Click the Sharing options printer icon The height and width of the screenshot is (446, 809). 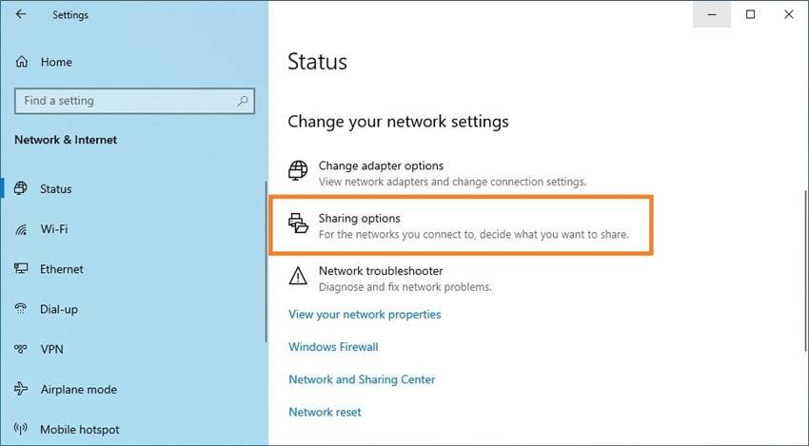[x=299, y=224]
